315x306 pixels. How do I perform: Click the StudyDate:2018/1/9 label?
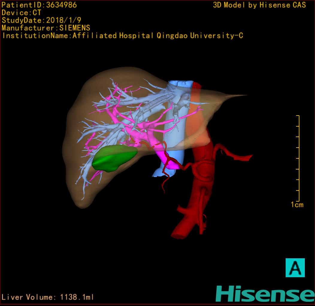41,20
